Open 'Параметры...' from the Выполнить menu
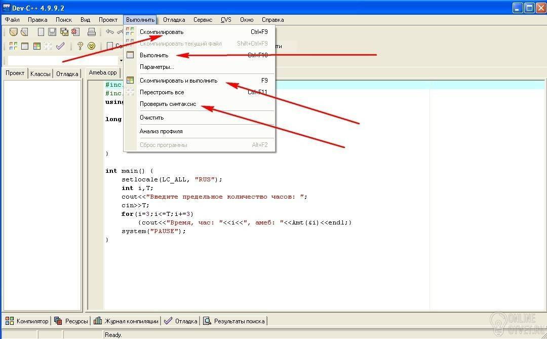 tap(157, 67)
